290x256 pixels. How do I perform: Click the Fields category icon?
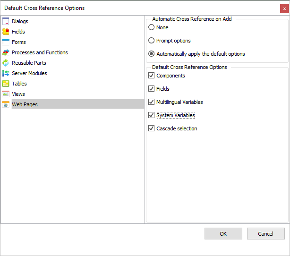coord(6,32)
